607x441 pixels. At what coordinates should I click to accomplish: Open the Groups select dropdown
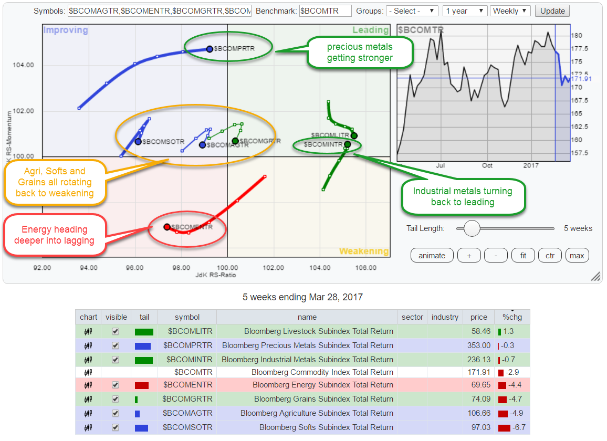pyautogui.click(x=412, y=11)
